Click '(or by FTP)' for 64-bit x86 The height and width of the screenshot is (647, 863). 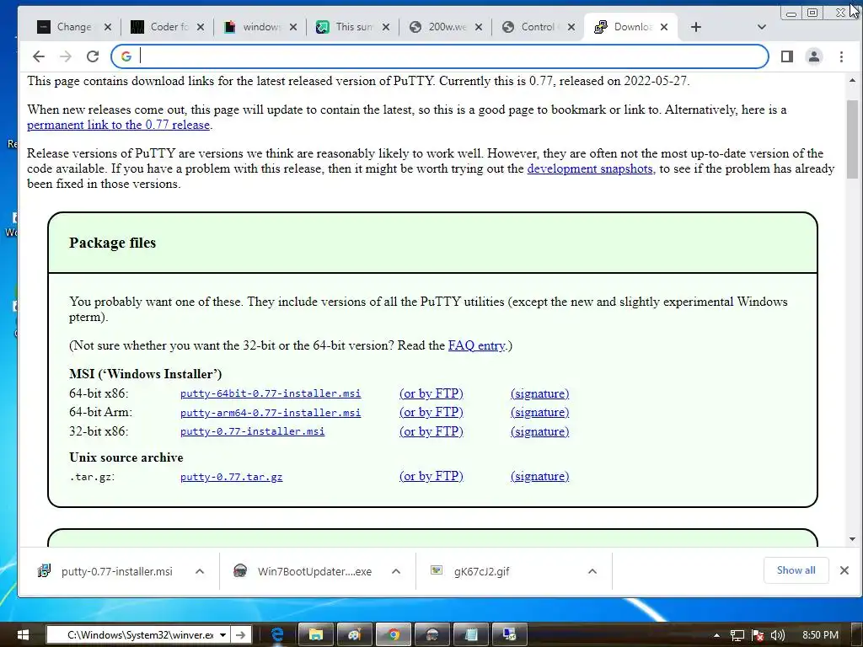[431, 393]
